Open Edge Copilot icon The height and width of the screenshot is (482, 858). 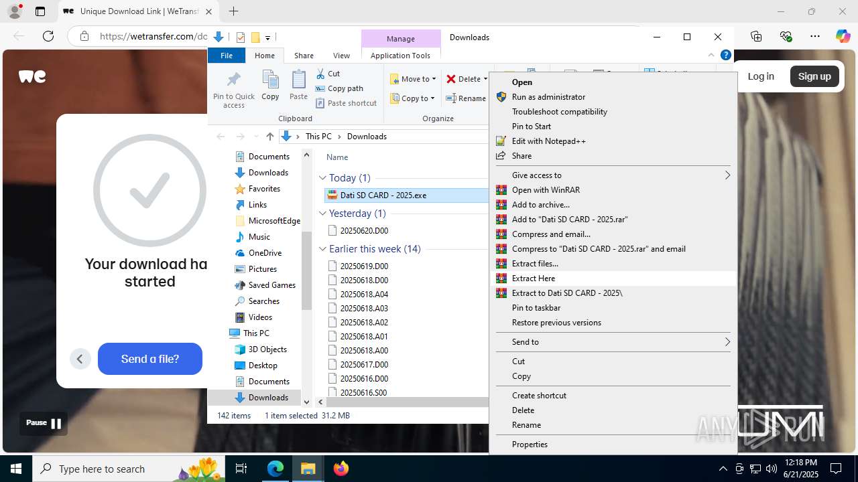843,36
